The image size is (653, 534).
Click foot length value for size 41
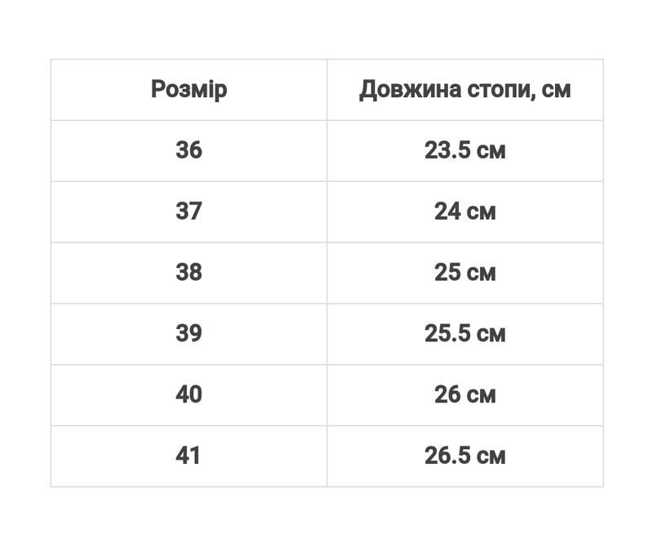pos(464,456)
